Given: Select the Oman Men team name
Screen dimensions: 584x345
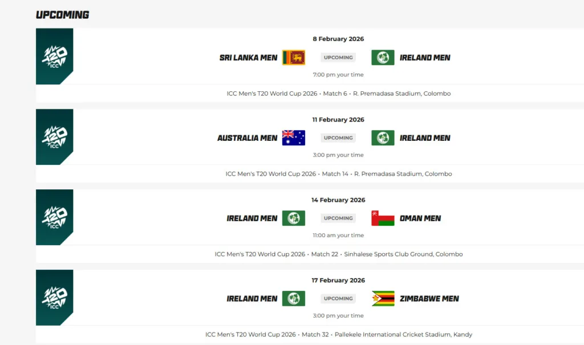Looking at the screenshot, I should point(420,218).
